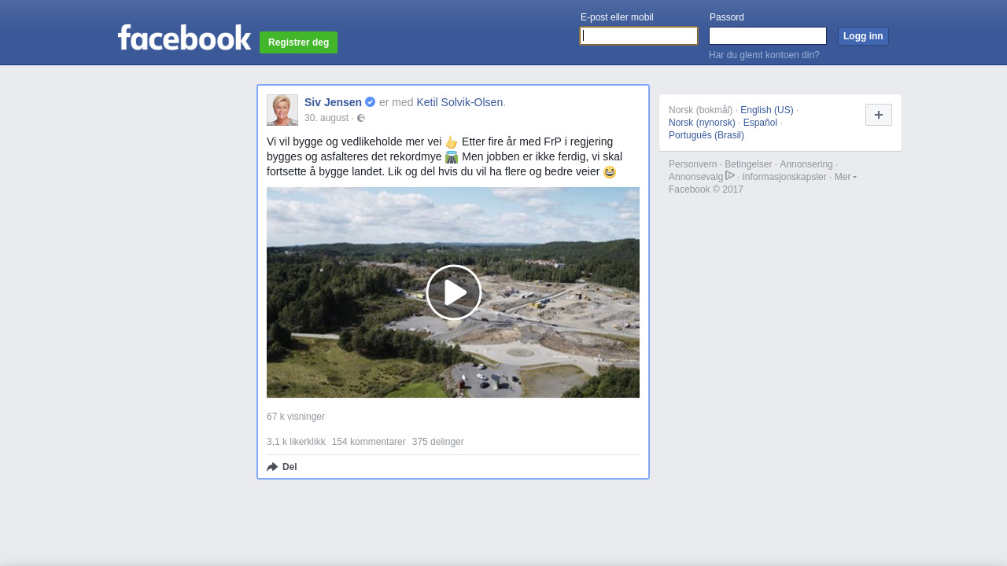Click the share arrow icon
Image resolution: width=1007 pixels, height=566 pixels.
pos(272,467)
